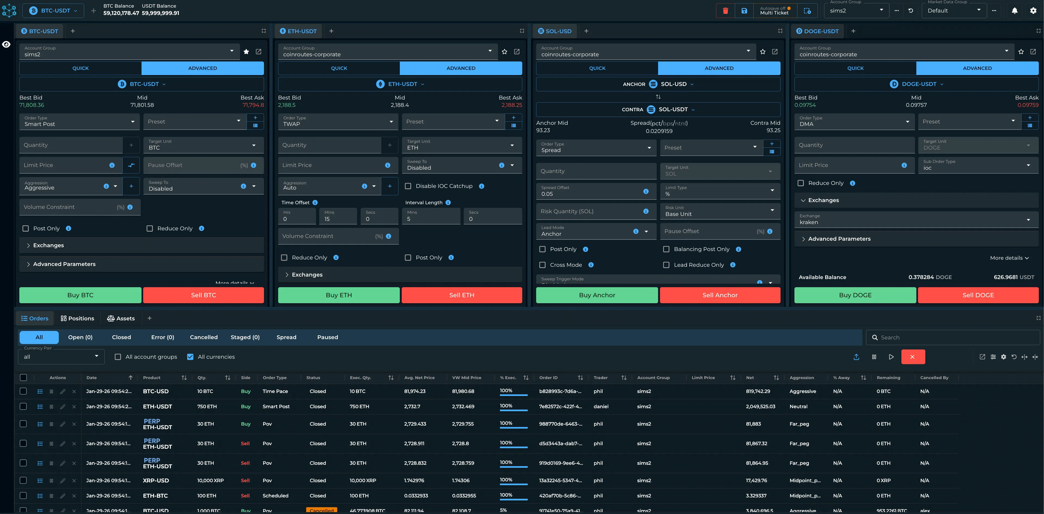Cancel the XRP-USD order using its X icon

(74, 481)
